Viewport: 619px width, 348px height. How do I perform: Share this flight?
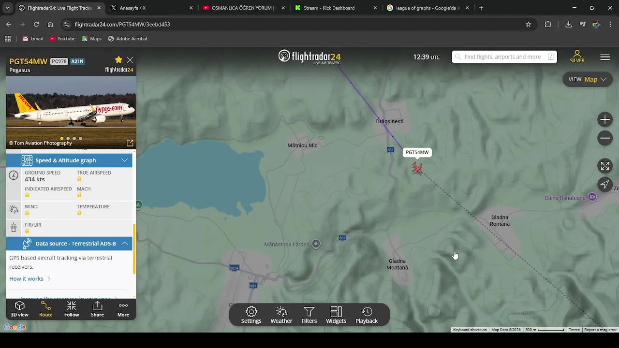[97, 309]
